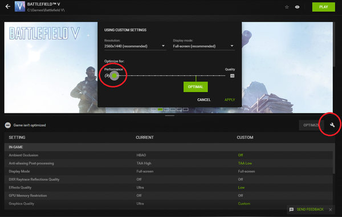Cancel the custom settings dialog
The width and height of the screenshot is (342, 217).
(x=203, y=100)
